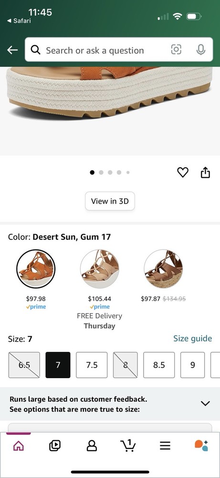Screen dimensions: 220x478
Task: Tap the microphone voice search icon
Action: (200, 50)
